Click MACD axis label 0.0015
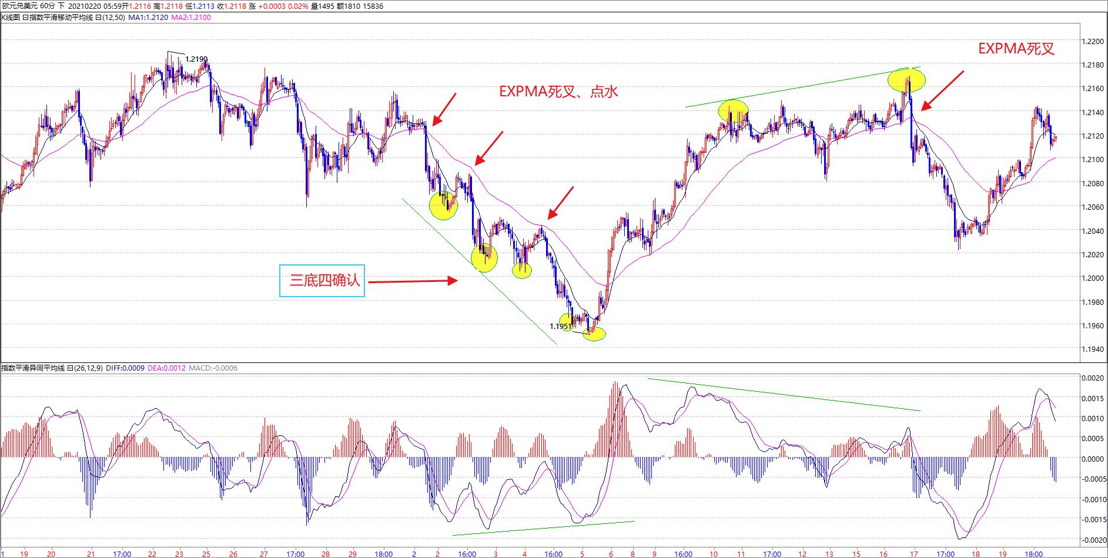The width and height of the screenshot is (1108, 558). click(x=1093, y=398)
